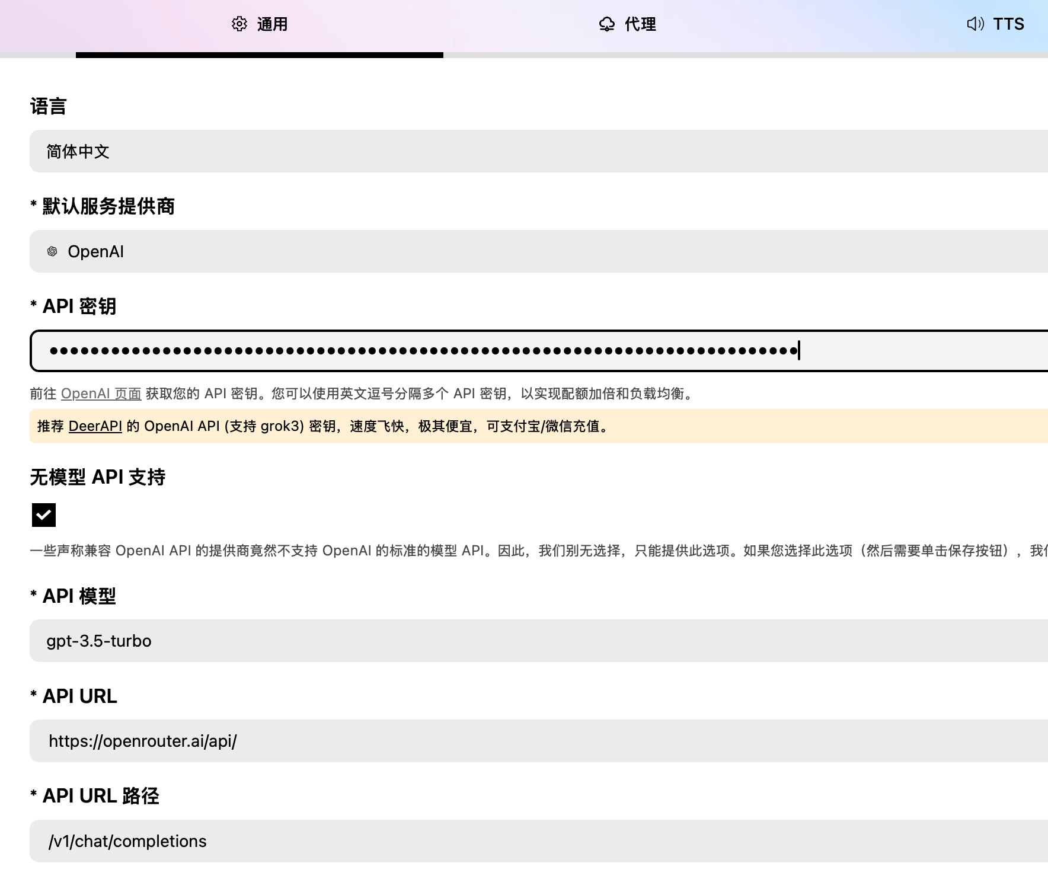Uncheck the 无模型 API 支持 checkbox
The width and height of the screenshot is (1048, 876).
[x=44, y=515]
